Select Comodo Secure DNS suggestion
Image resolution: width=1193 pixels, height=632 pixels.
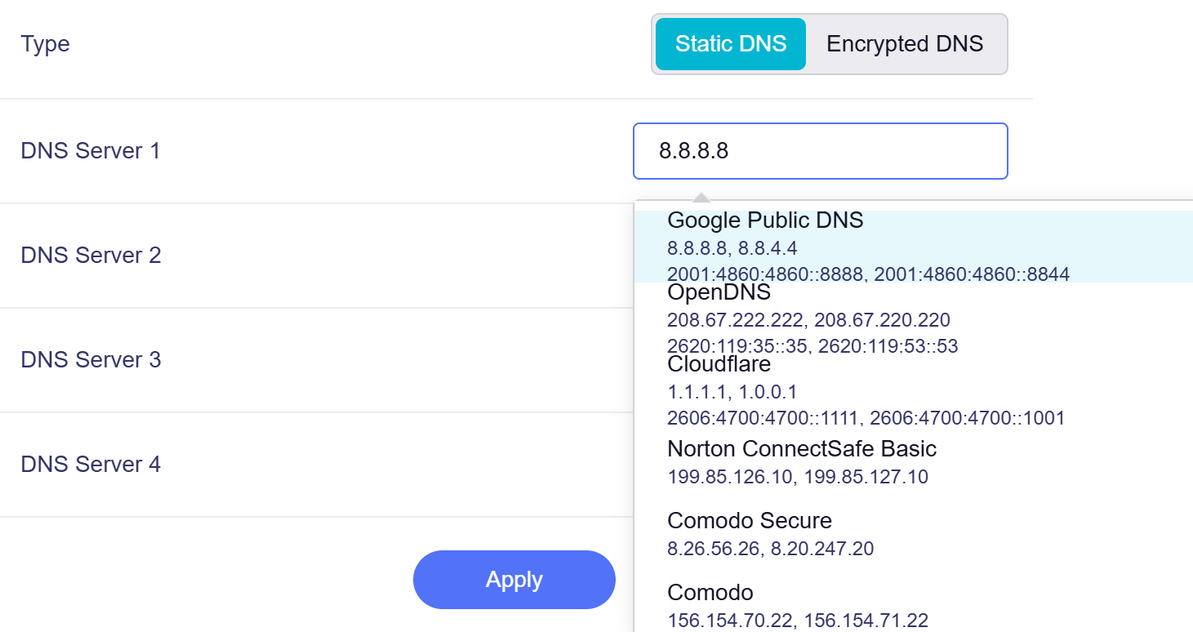point(914,534)
